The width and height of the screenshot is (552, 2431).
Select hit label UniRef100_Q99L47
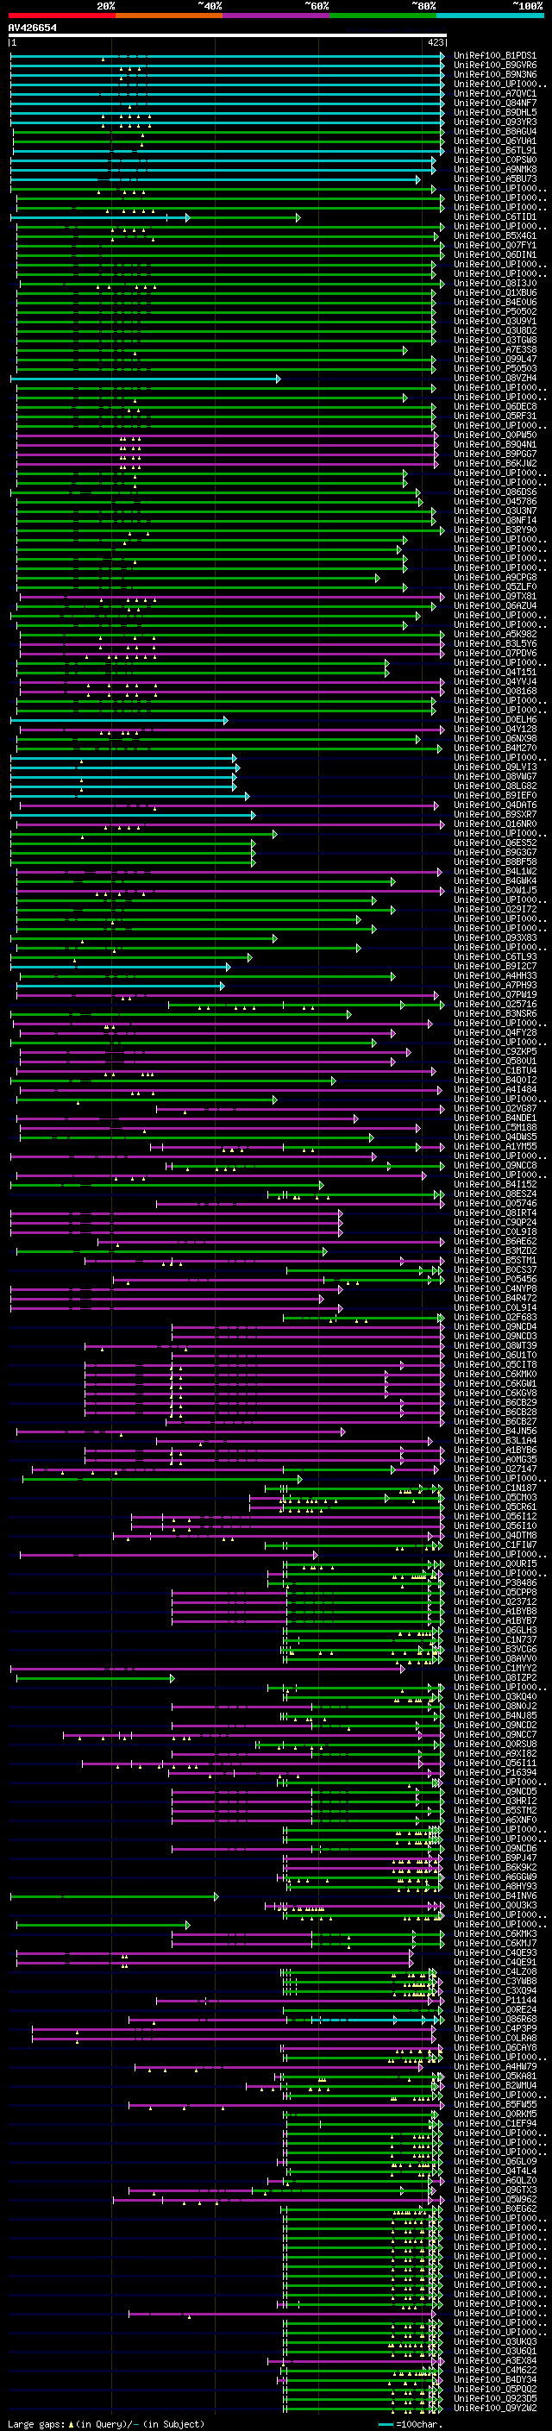(x=494, y=359)
